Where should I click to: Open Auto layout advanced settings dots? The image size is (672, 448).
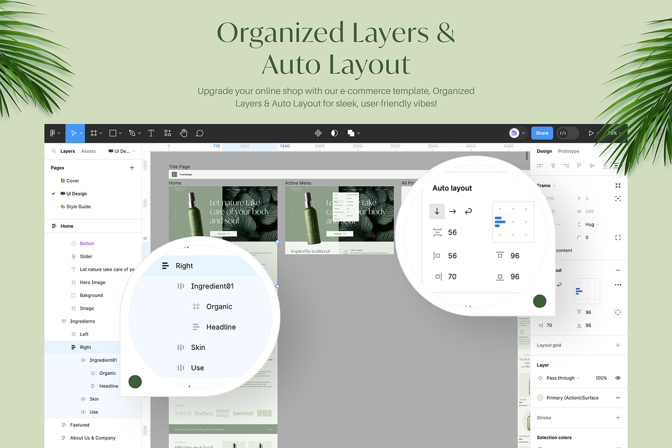pyautogui.click(x=618, y=284)
